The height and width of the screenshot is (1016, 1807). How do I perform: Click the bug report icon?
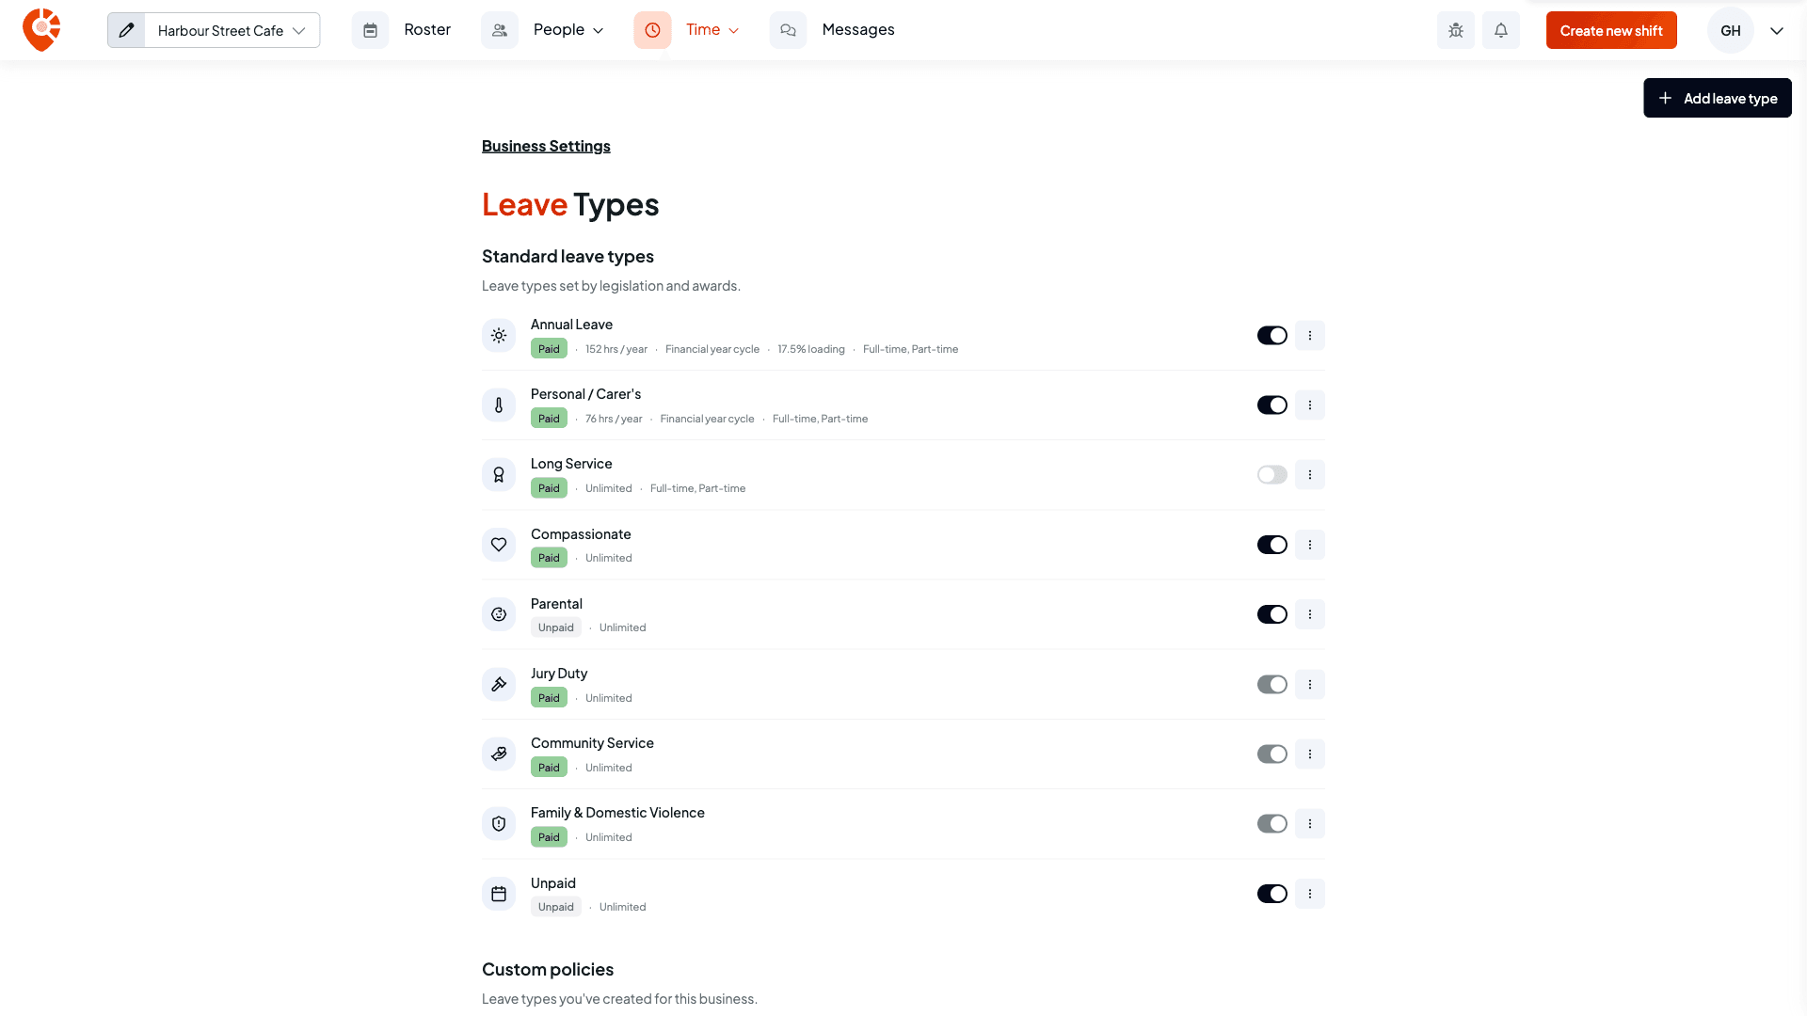click(1456, 30)
